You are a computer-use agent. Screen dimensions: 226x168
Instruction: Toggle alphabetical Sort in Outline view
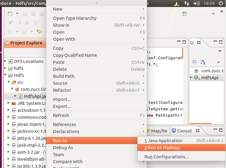click(x=203, y=62)
